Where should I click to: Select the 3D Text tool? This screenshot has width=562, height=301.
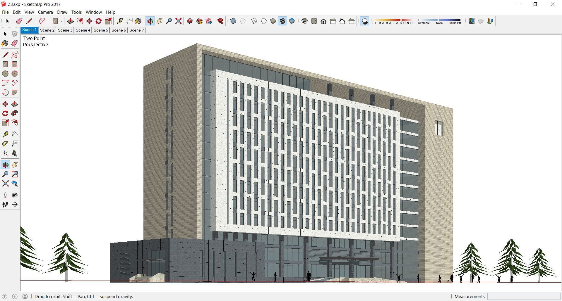click(15, 153)
